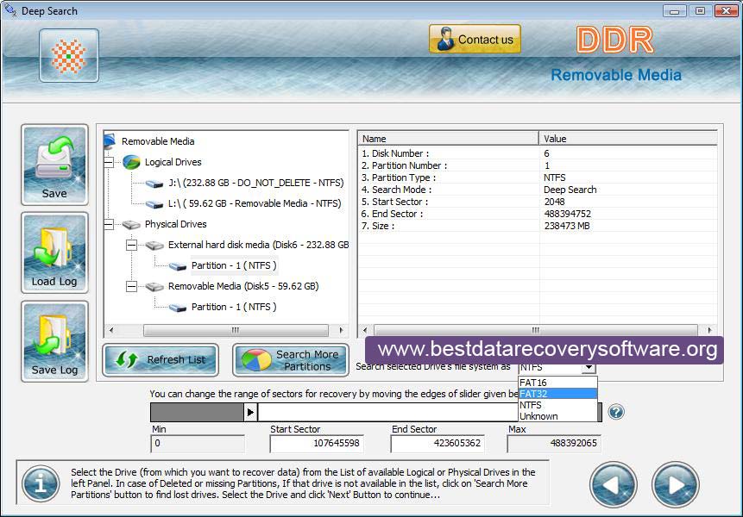Screen dimensions: 743x517
Task: Click the Physical Drives disk icon
Action: tap(131, 225)
